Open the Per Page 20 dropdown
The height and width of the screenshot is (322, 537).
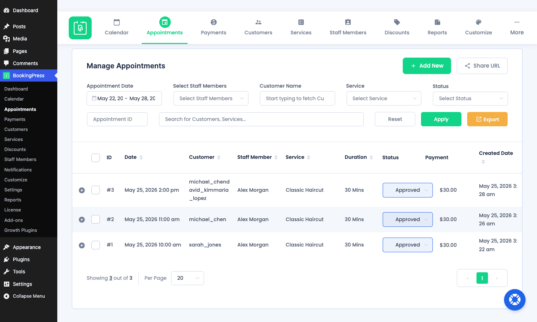188,278
